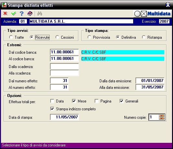The image size is (173, 149).
Task: Click the crossed box icon near Multidata
Action: (144, 14)
